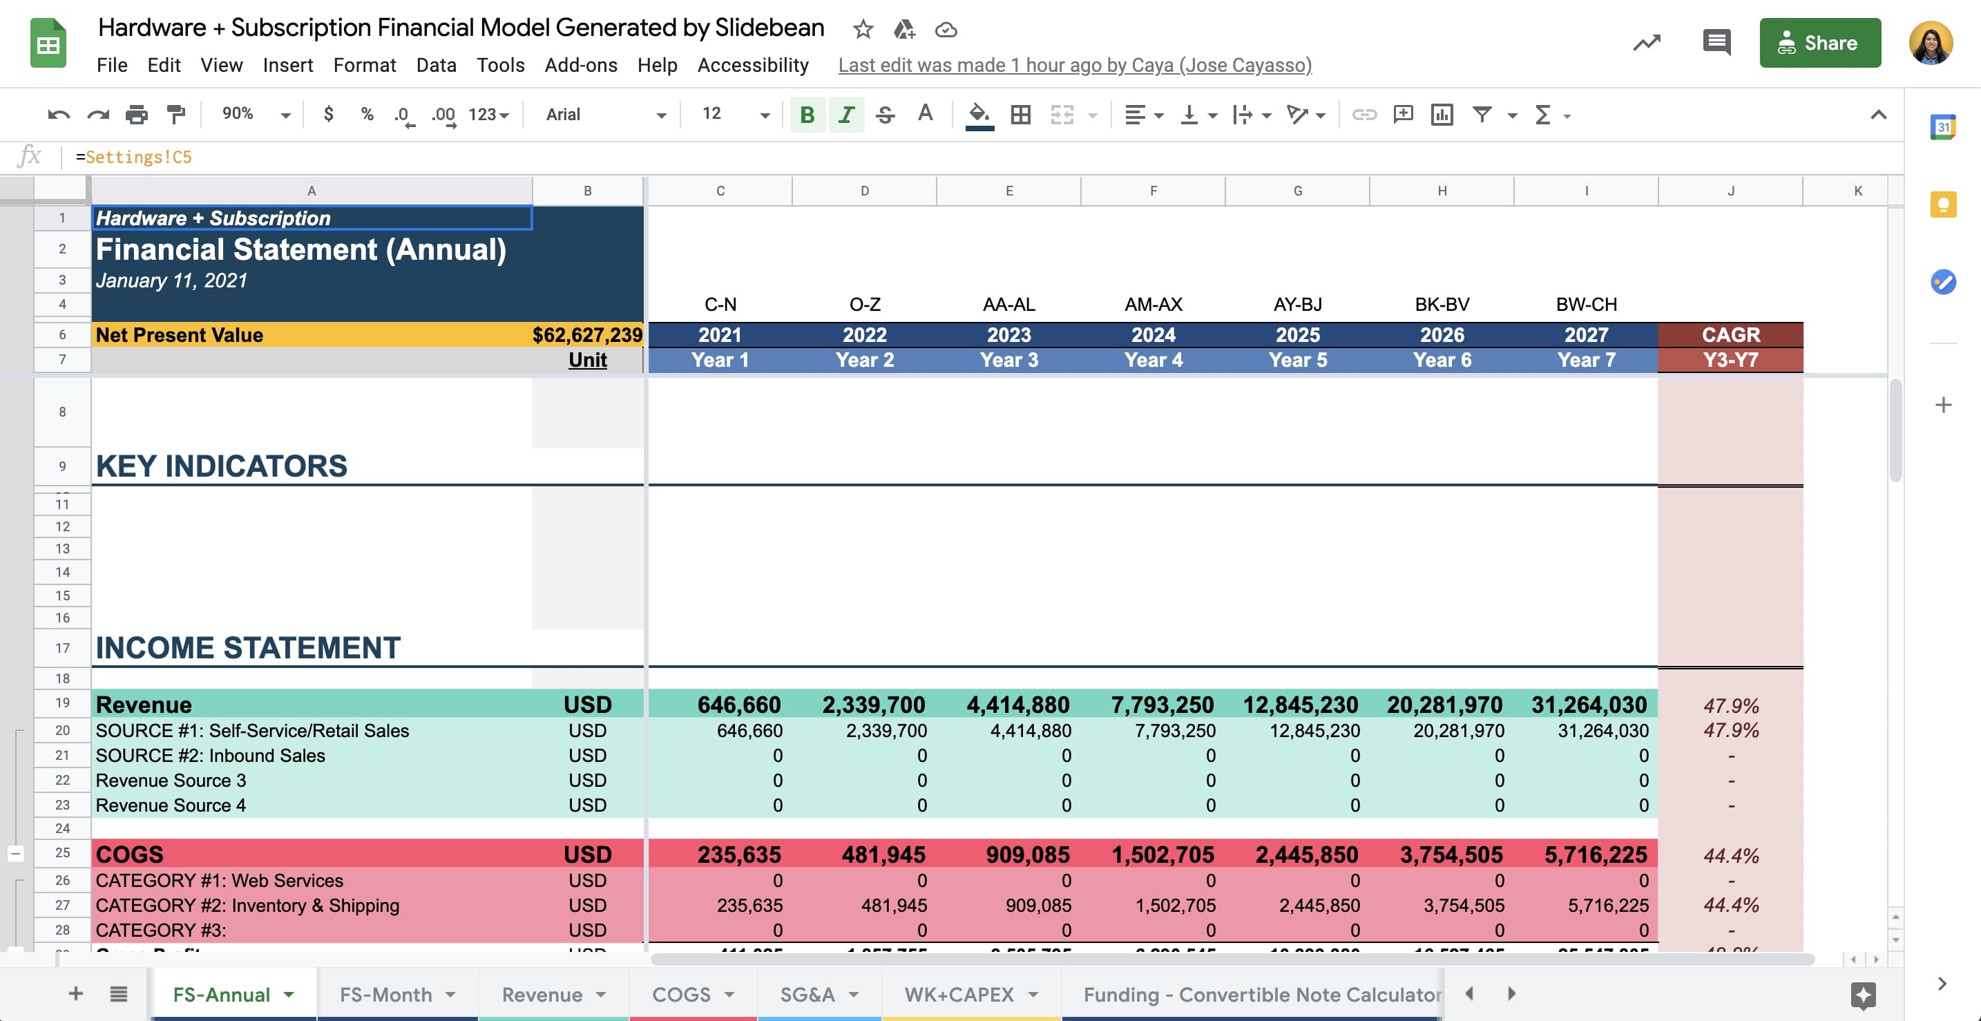The width and height of the screenshot is (1981, 1021).
Task: Click the Share button
Action: click(1820, 42)
